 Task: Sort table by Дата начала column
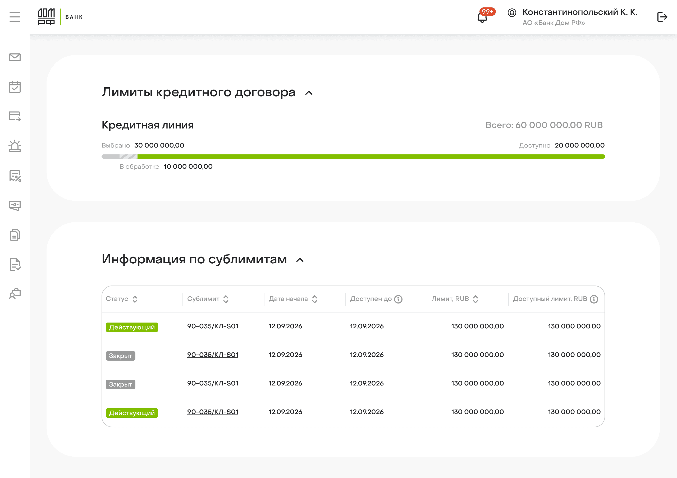315,299
